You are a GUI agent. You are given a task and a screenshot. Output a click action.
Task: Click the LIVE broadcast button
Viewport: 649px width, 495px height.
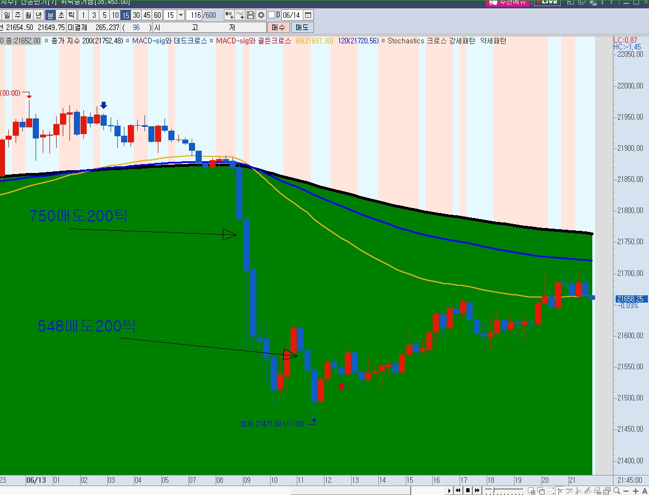[x=547, y=2]
